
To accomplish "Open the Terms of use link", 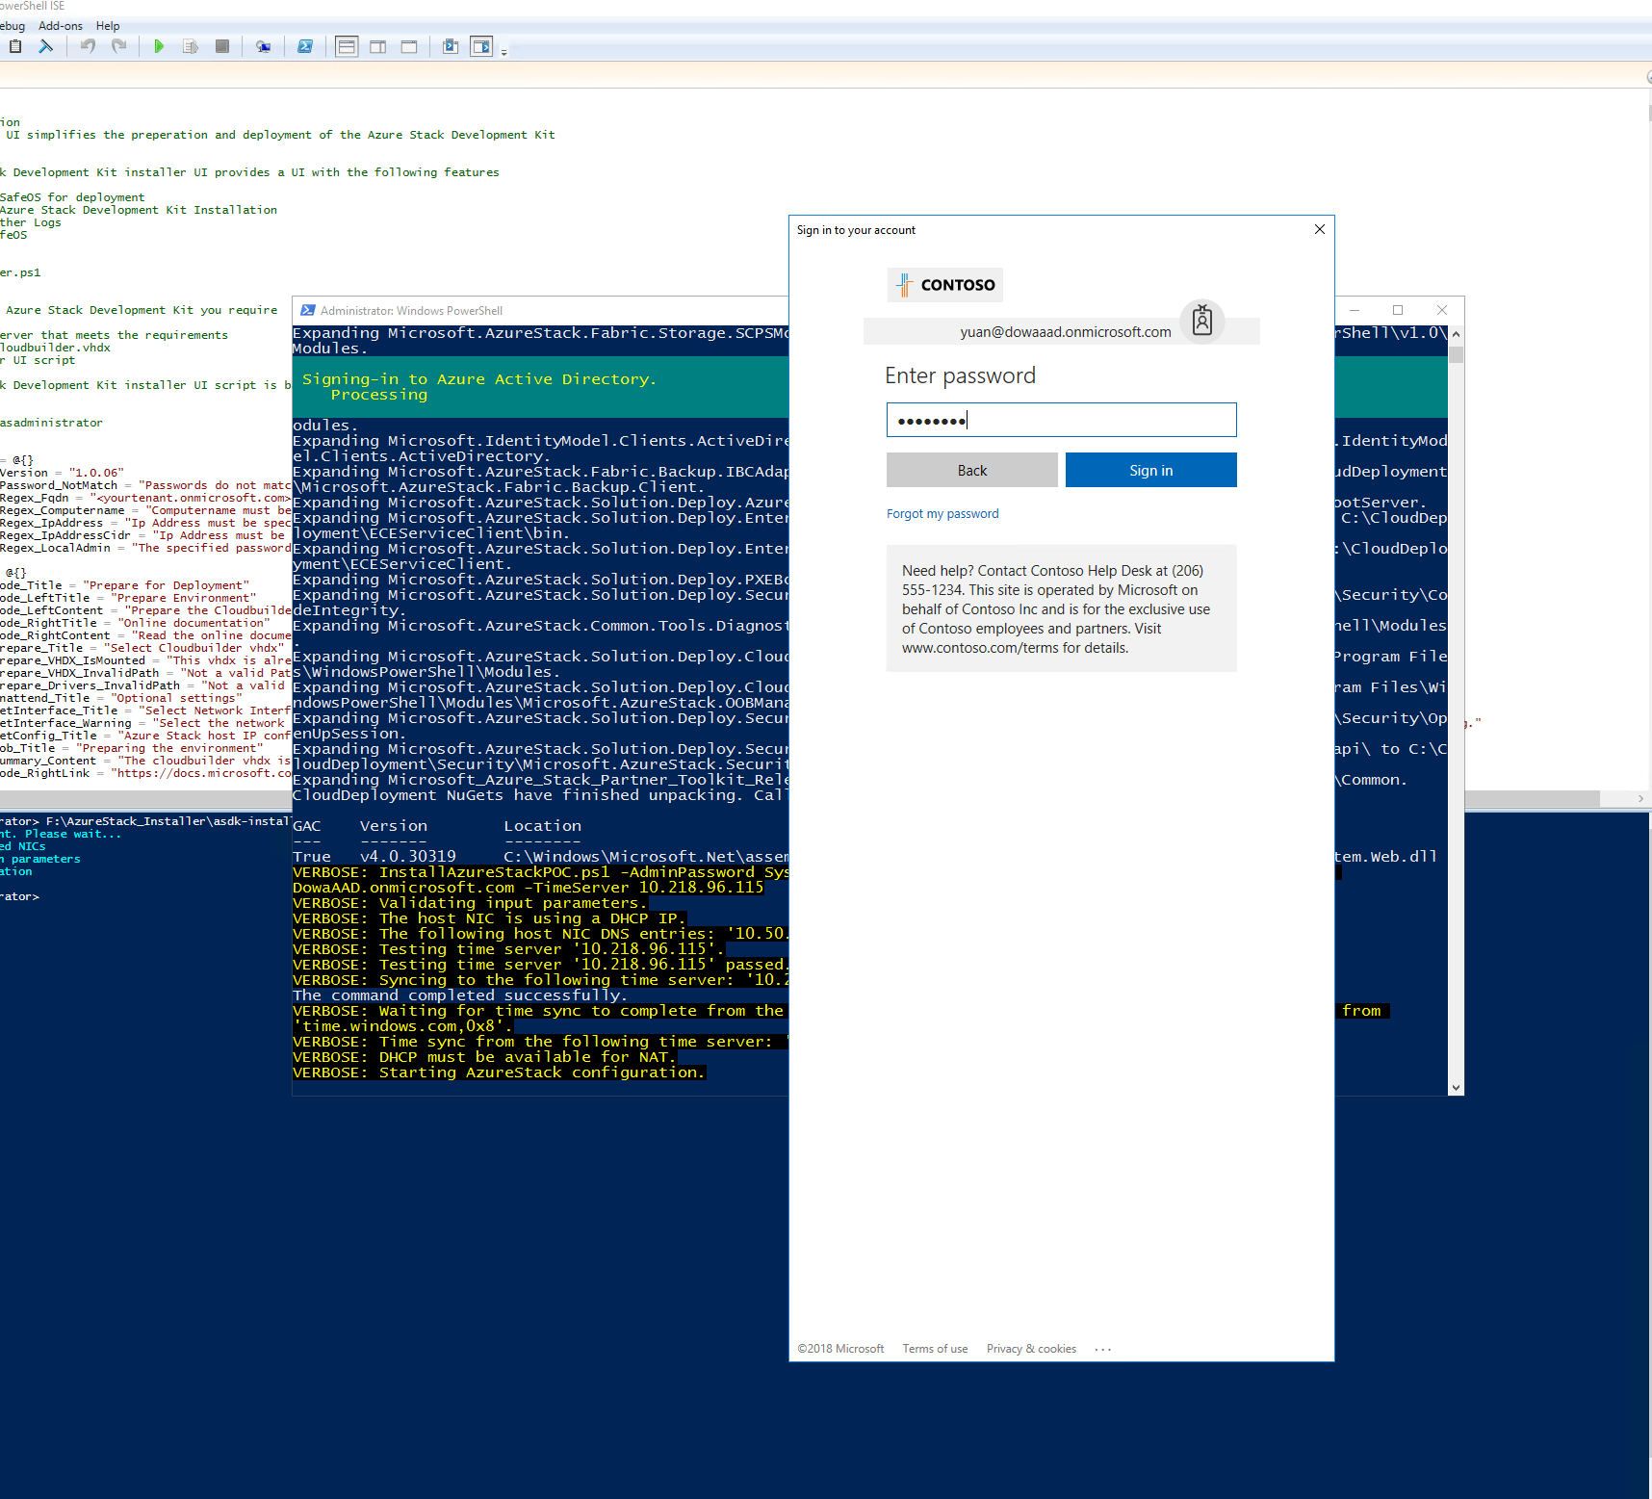I will coord(935,1349).
